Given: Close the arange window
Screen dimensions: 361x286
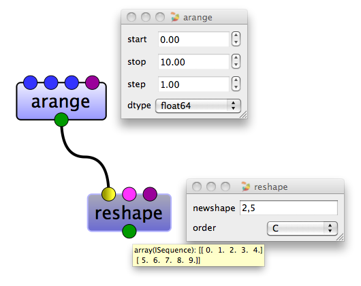Looking at the screenshot, I should point(131,17).
